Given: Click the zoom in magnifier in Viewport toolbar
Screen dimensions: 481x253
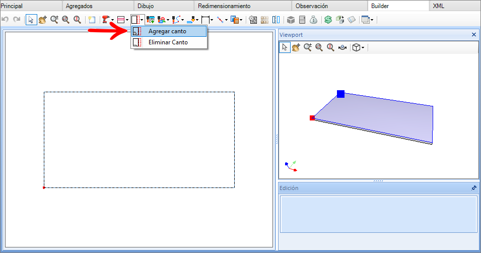Looking at the screenshot, I should click(x=308, y=47).
